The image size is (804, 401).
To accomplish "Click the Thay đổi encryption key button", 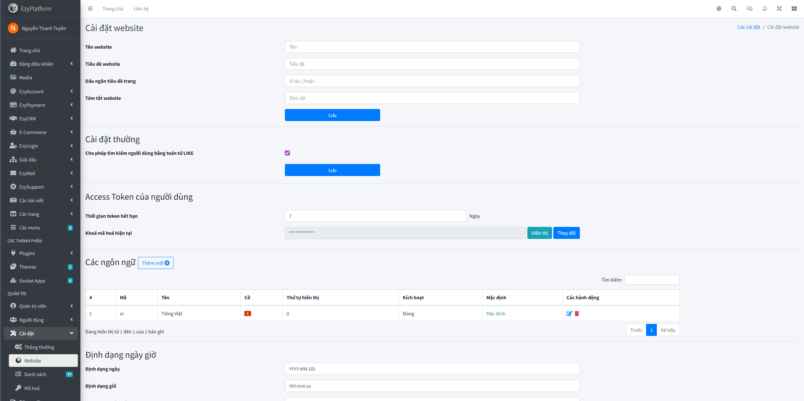I will (566, 233).
